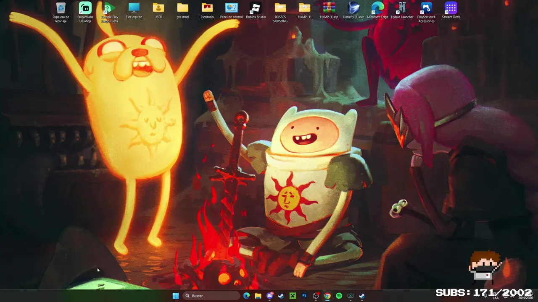
Task: Select the BOSSES SILKSONG folder
Action: tap(280, 12)
